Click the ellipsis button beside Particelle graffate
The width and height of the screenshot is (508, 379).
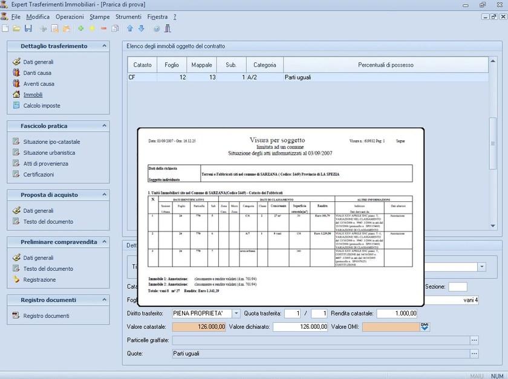(x=474, y=340)
